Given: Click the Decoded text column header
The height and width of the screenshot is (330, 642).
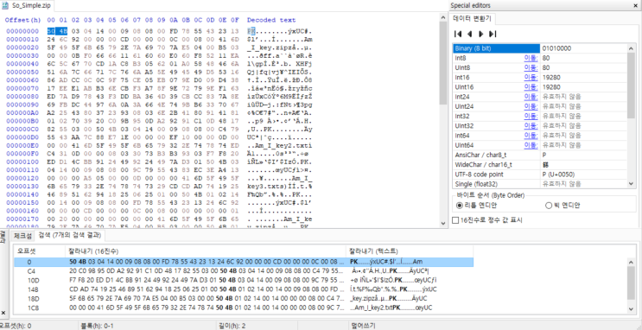Looking at the screenshot, I should tap(271, 20).
